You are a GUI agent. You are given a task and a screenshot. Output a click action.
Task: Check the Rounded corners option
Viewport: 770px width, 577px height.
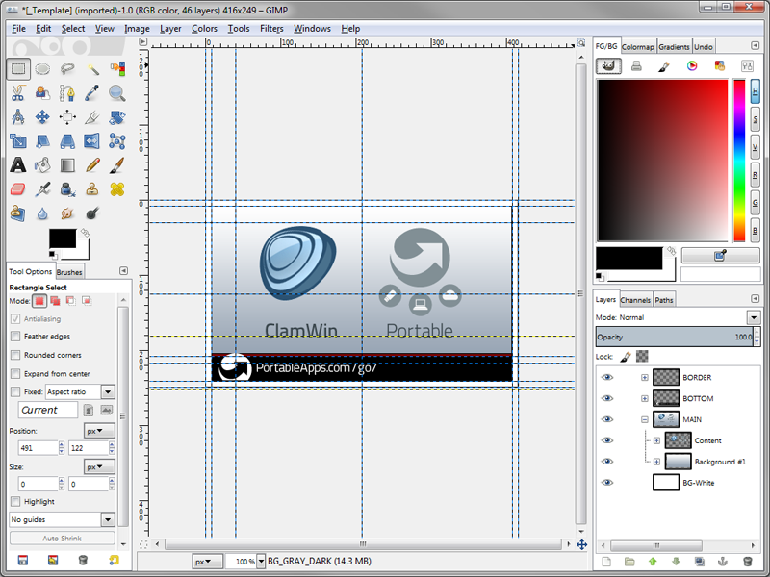click(x=15, y=355)
